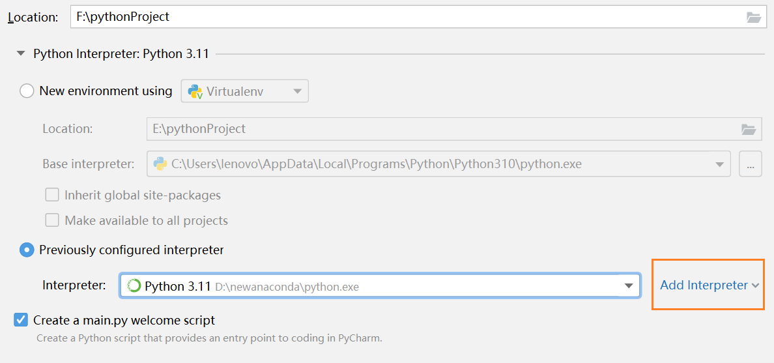Screen dimensions: 774x363
Task: Check Inherit global site-packages box
Action: click(52, 195)
